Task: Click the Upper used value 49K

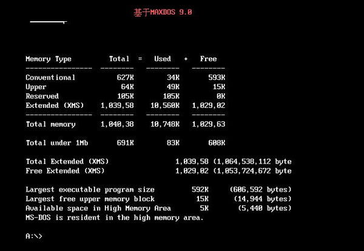Action: point(173,87)
